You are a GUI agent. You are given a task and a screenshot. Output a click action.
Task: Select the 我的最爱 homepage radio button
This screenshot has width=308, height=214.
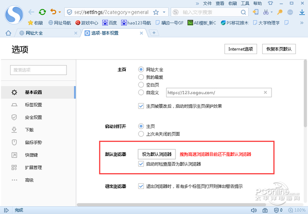141,77
